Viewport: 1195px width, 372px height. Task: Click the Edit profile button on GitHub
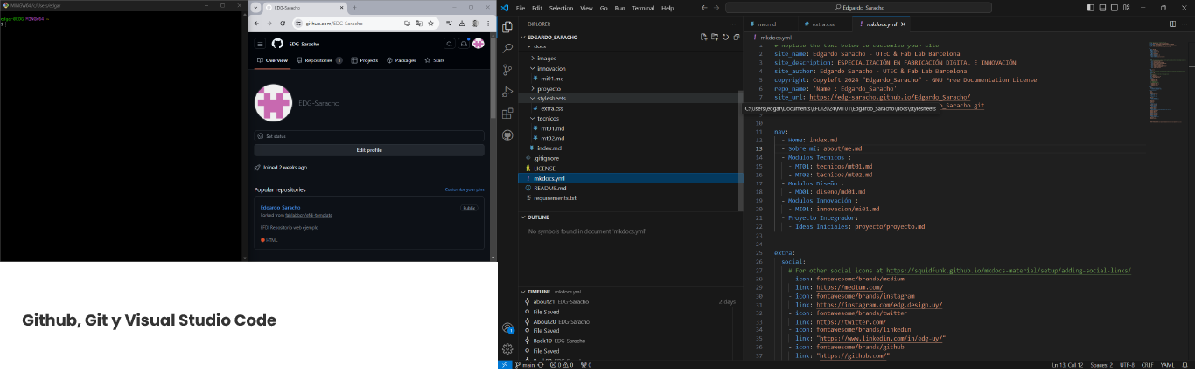tap(369, 150)
